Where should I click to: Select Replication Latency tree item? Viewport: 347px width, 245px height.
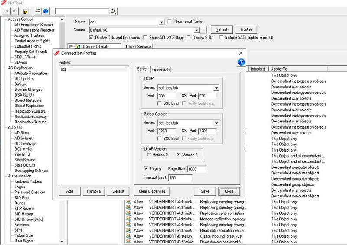[x=30, y=116]
